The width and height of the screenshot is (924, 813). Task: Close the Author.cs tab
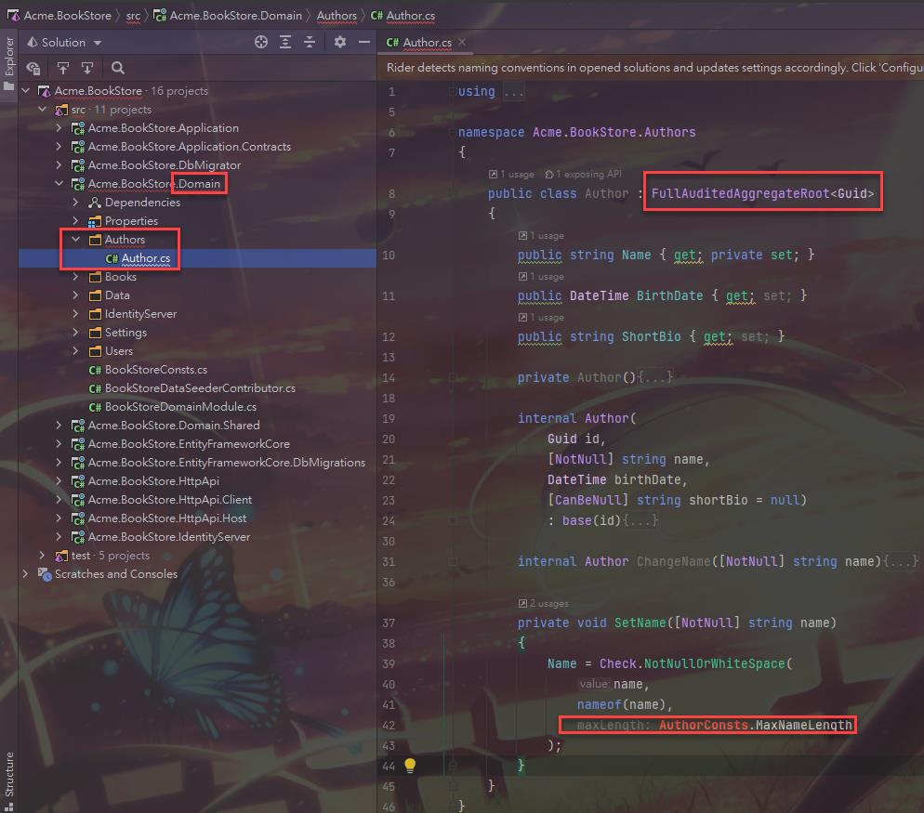pyautogui.click(x=462, y=42)
